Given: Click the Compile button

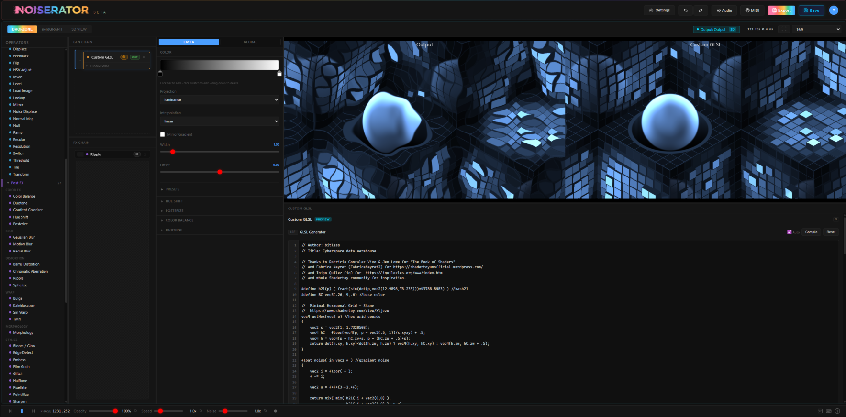Looking at the screenshot, I should 811,232.
